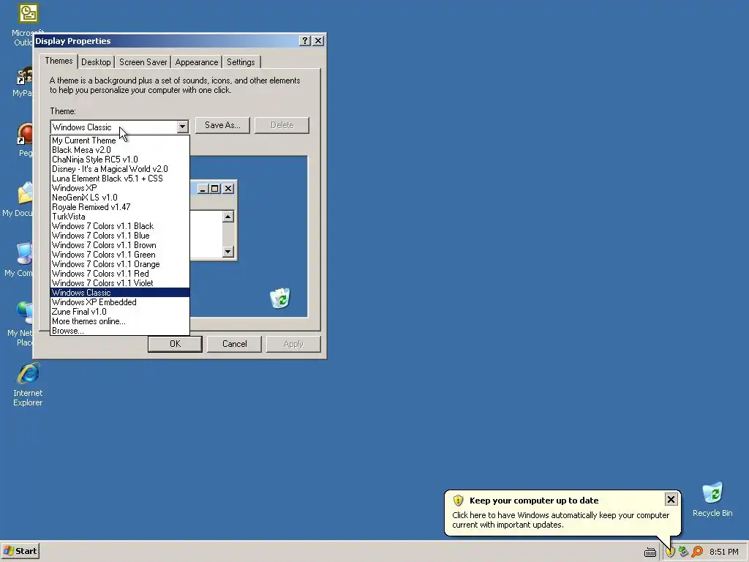Click the Recycle Bin in theme preview

pyautogui.click(x=280, y=299)
